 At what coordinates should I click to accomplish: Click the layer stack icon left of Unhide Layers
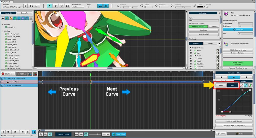click(x=50, y=134)
